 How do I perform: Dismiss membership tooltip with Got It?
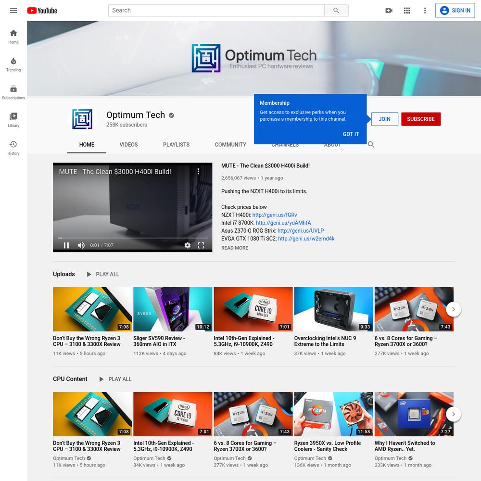coord(351,134)
